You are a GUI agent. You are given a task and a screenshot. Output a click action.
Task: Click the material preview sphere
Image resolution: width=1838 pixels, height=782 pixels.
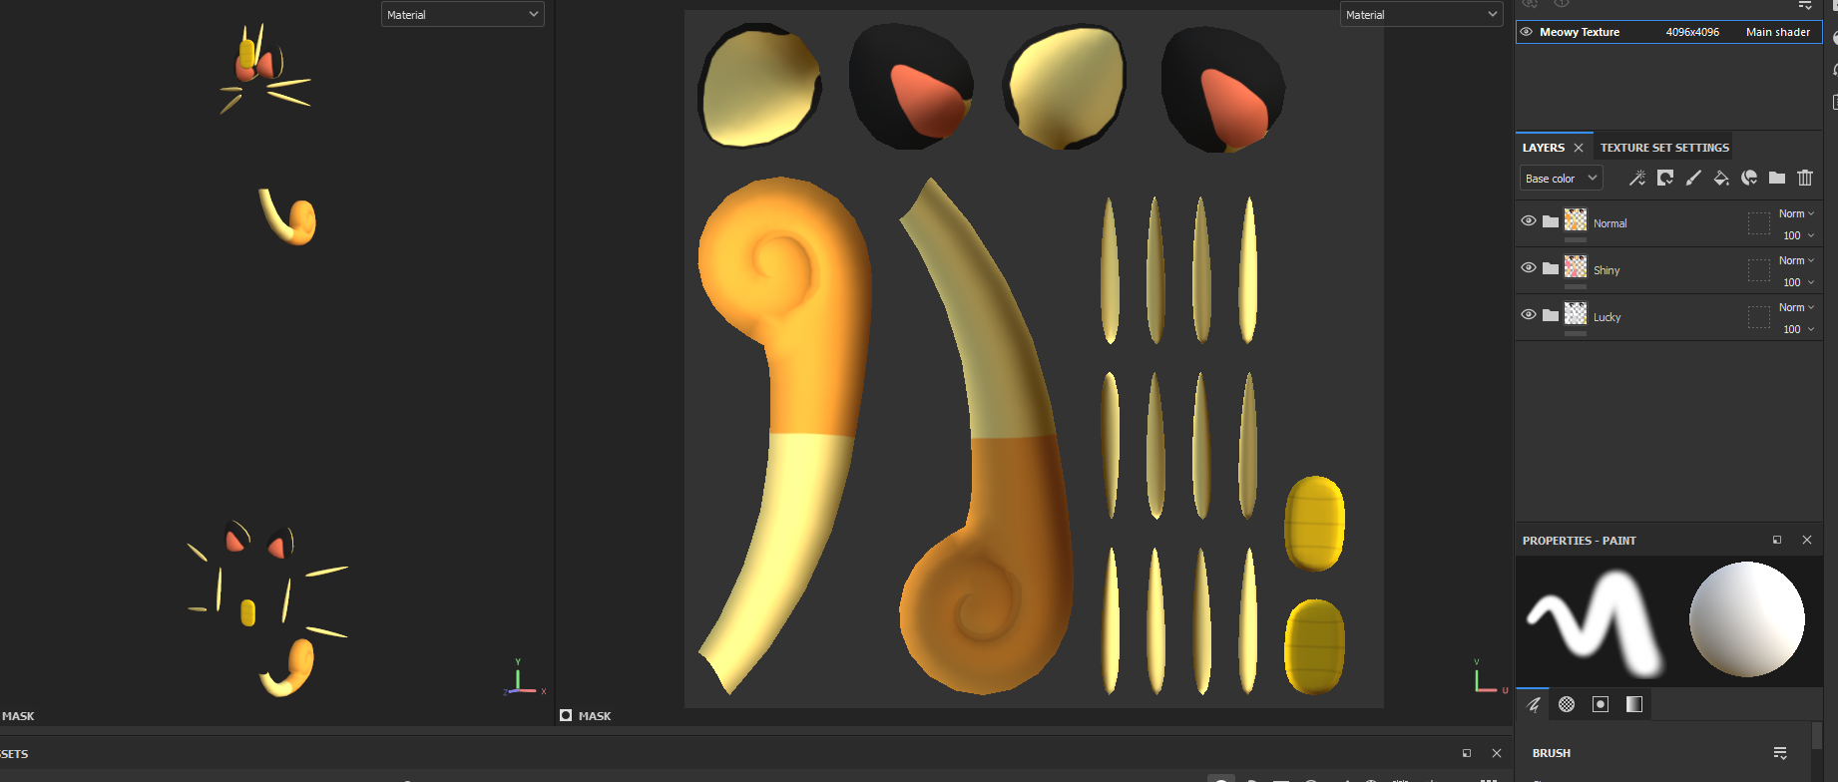point(1746,619)
